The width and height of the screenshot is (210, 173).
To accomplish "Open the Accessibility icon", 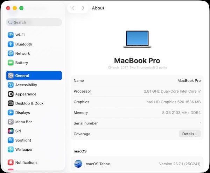I will pyautogui.click(x=10, y=85).
